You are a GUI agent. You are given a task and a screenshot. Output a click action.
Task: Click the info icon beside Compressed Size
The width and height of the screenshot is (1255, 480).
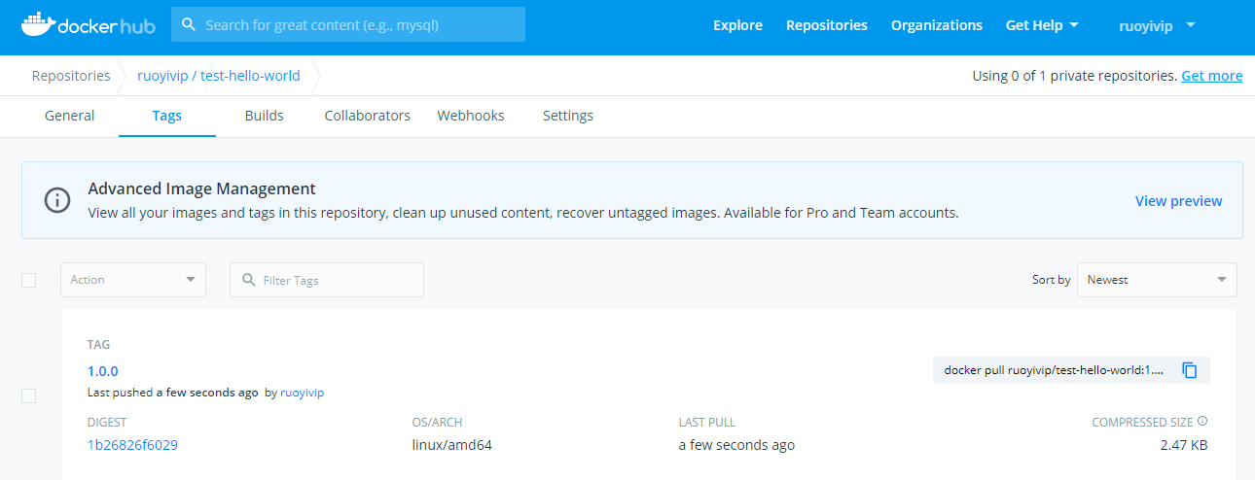click(x=1202, y=422)
